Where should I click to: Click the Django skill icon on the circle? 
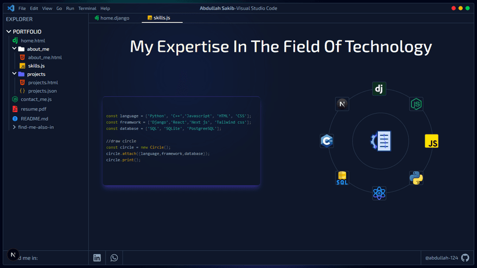(379, 89)
